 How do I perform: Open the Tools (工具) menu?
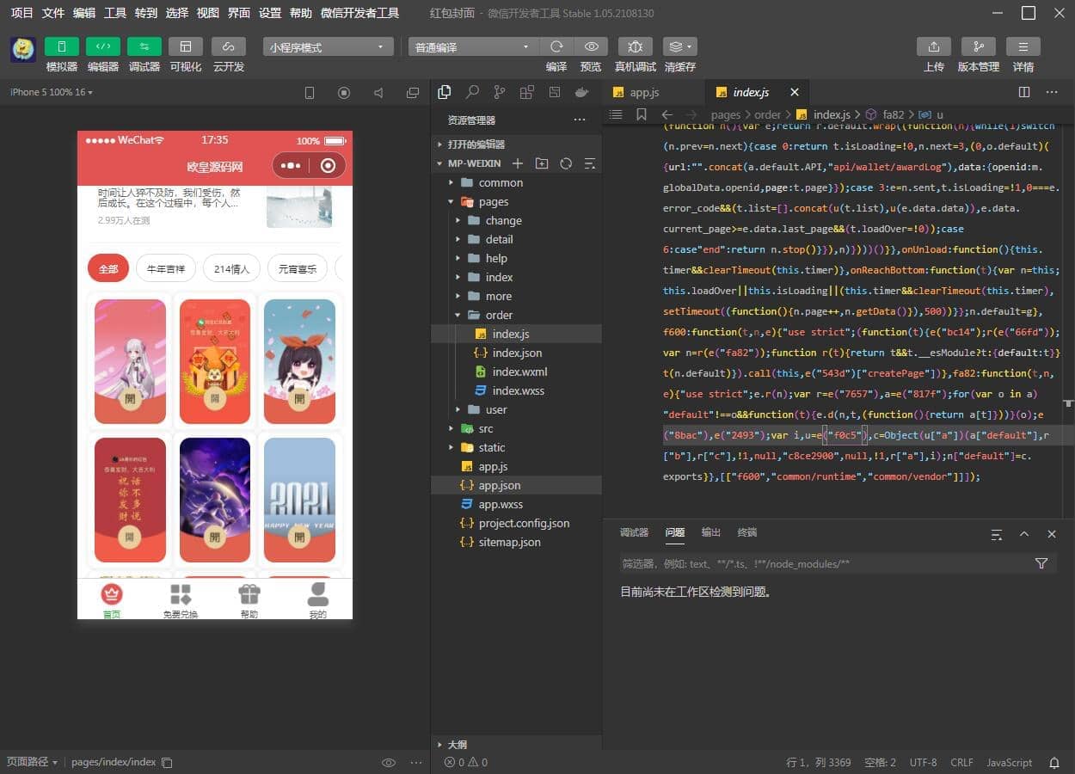(115, 13)
